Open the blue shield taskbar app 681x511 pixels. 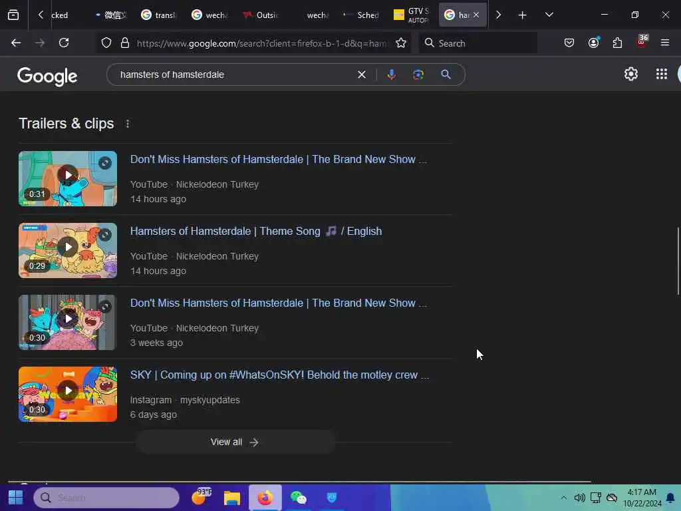tap(331, 497)
